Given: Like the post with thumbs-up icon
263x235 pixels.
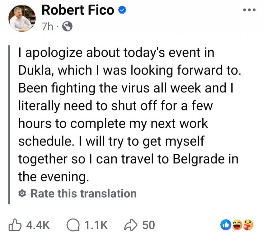Looking at the screenshot, I should pyautogui.click(x=15, y=225).
